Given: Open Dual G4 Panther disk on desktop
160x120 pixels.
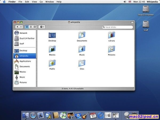Looking at the screenshot, I should (x=146, y=10).
